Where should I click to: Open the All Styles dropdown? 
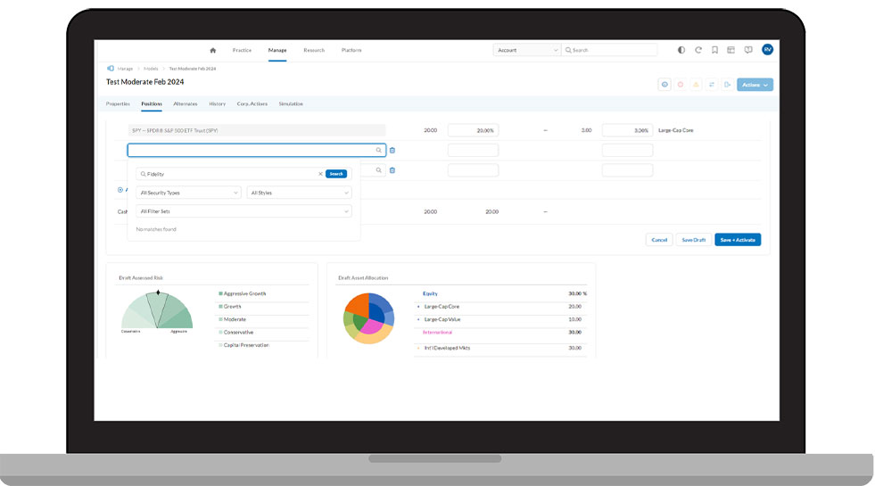point(299,193)
